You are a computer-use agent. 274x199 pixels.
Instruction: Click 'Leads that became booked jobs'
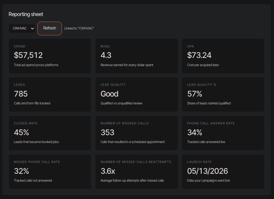pos(36,142)
